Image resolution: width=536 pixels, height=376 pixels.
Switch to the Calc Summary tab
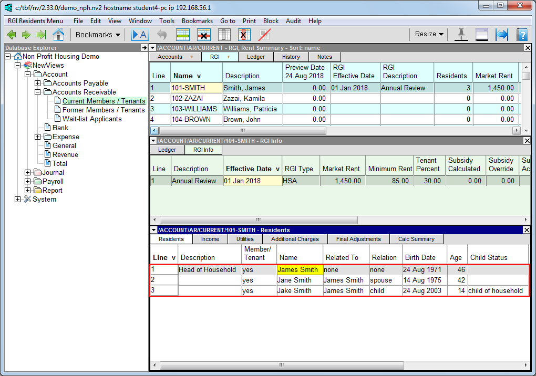point(416,239)
